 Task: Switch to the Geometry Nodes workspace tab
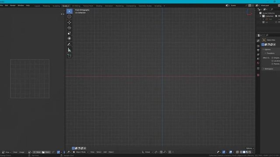[145, 6]
